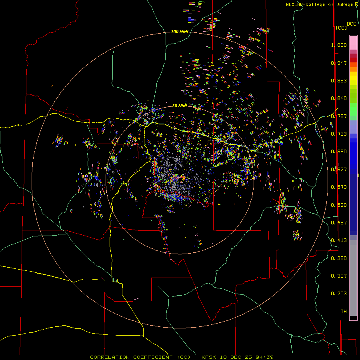
Task: Click the TH threshold label on the scale
Action: (344, 312)
